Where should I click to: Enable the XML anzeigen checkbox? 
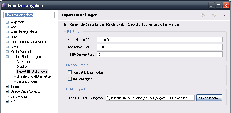coord(69,79)
